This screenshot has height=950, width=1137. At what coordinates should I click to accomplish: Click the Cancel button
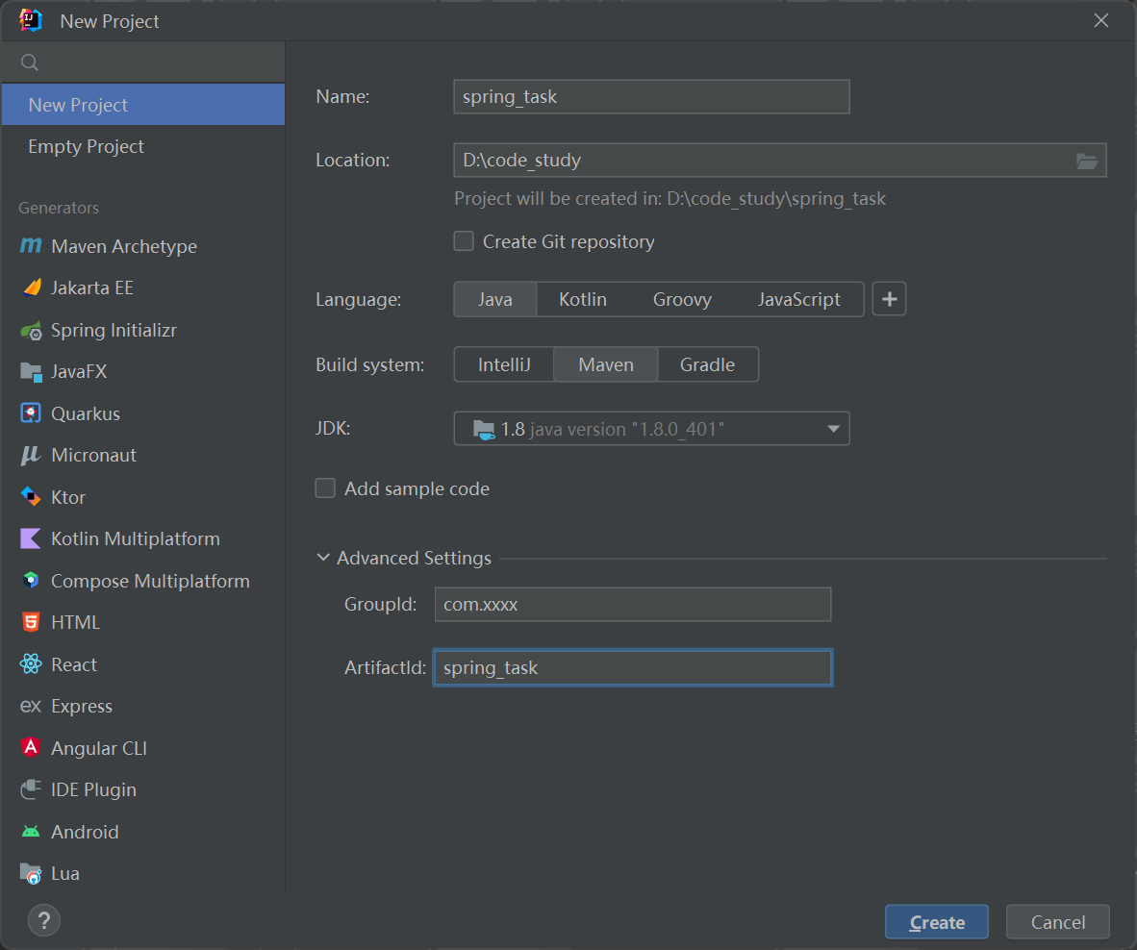point(1058,922)
